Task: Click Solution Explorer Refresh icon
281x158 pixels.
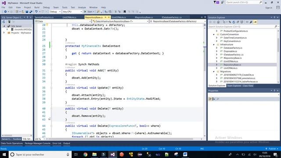Action: tap(234, 22)
